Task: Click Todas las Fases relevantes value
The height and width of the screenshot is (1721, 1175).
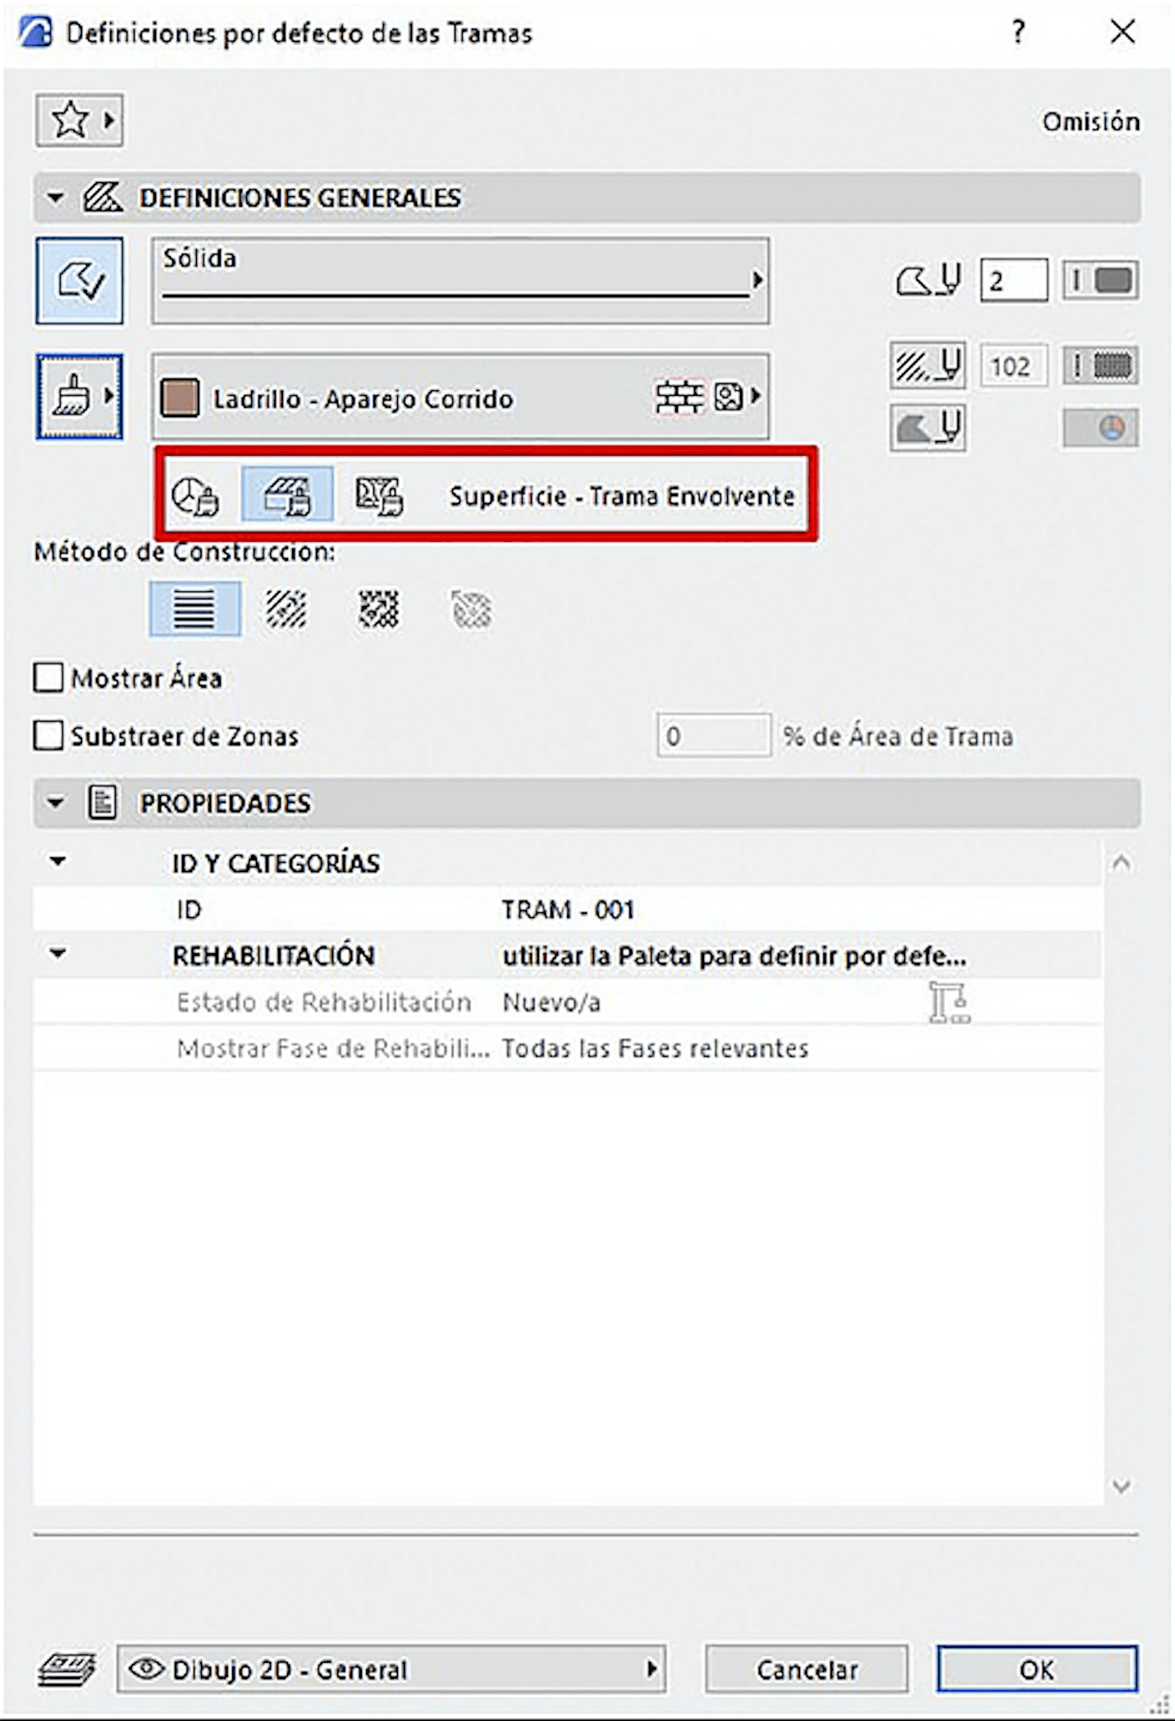Action: pyautogui.click(x=655, y=1049)
